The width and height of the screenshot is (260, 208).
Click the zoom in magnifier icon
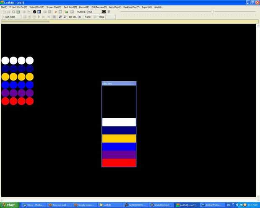click(x=60, y=17)
